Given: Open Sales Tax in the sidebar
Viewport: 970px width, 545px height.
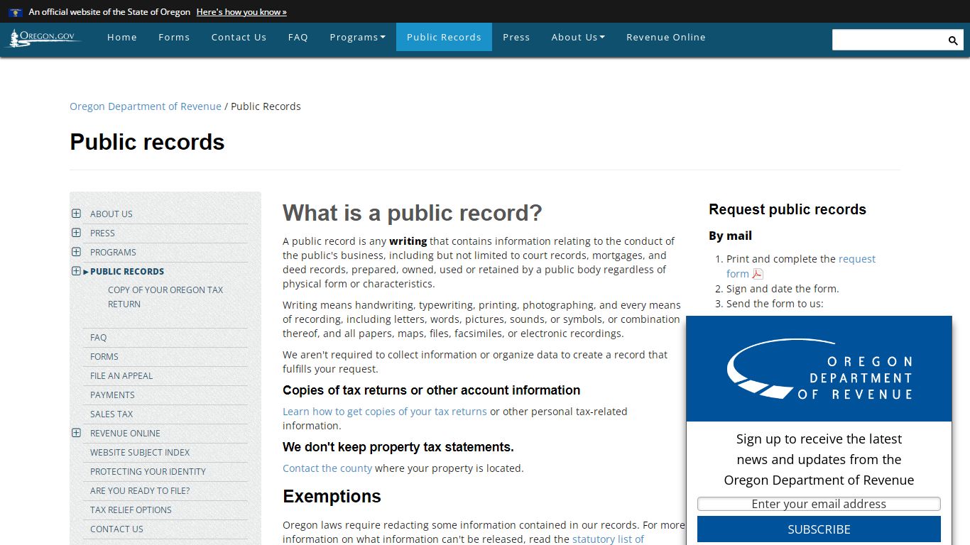Looking at the screenshot, I should tap(111, 414).
